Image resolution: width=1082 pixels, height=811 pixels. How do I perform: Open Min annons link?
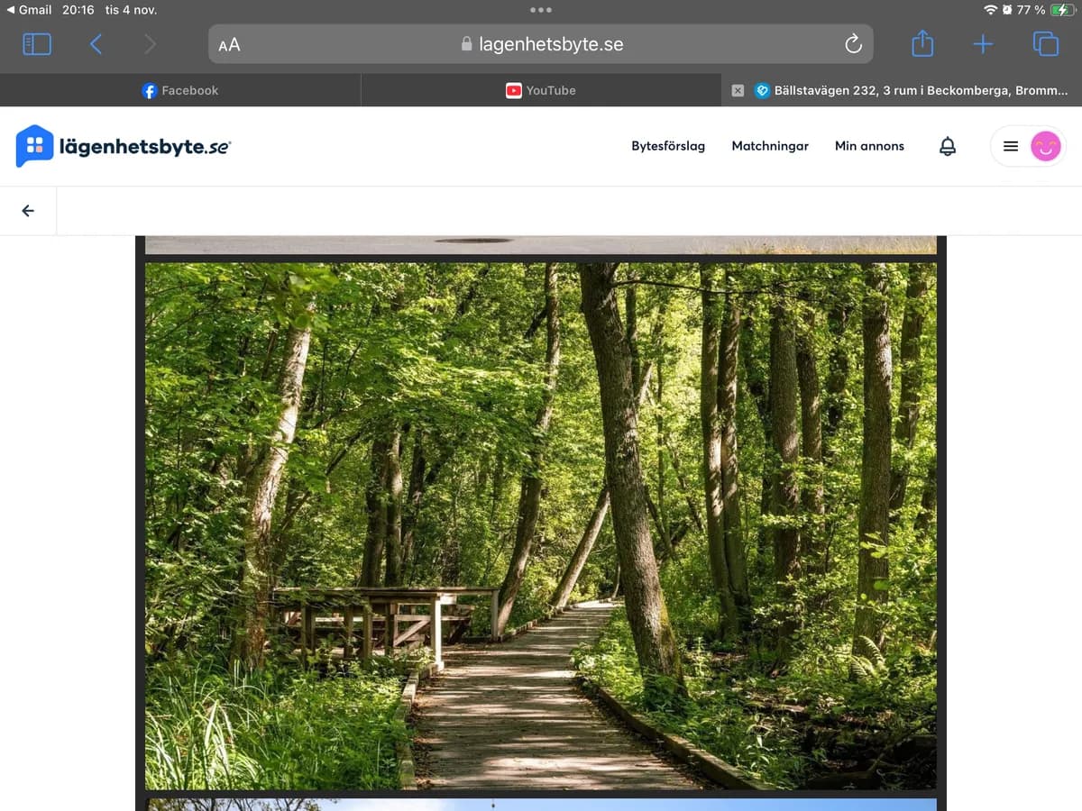coord(869,146)
